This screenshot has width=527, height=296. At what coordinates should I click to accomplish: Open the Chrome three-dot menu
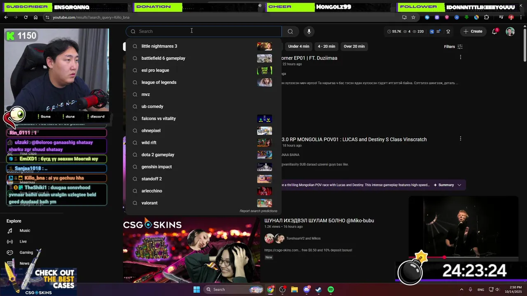point(520,17)
